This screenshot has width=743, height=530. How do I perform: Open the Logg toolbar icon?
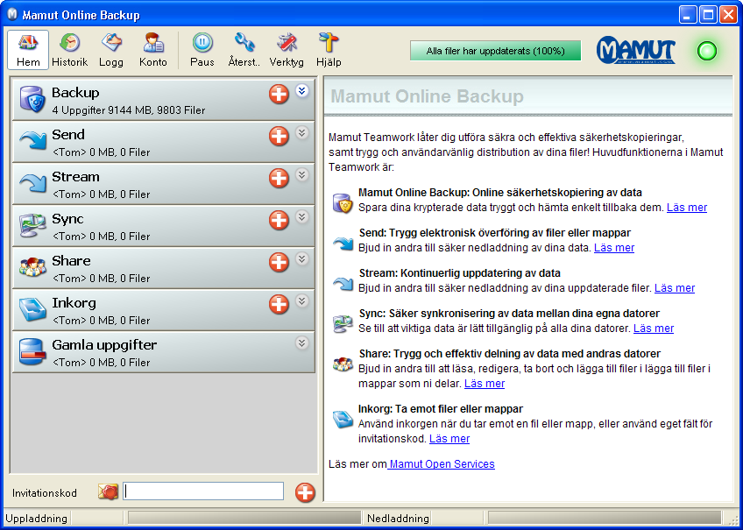111,43
